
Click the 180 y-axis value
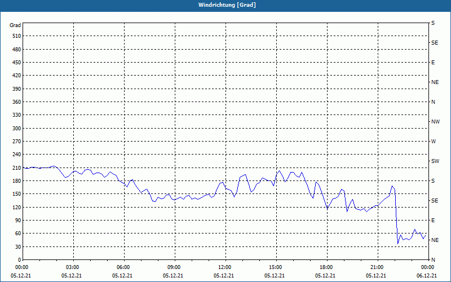(x=17, y=180)
